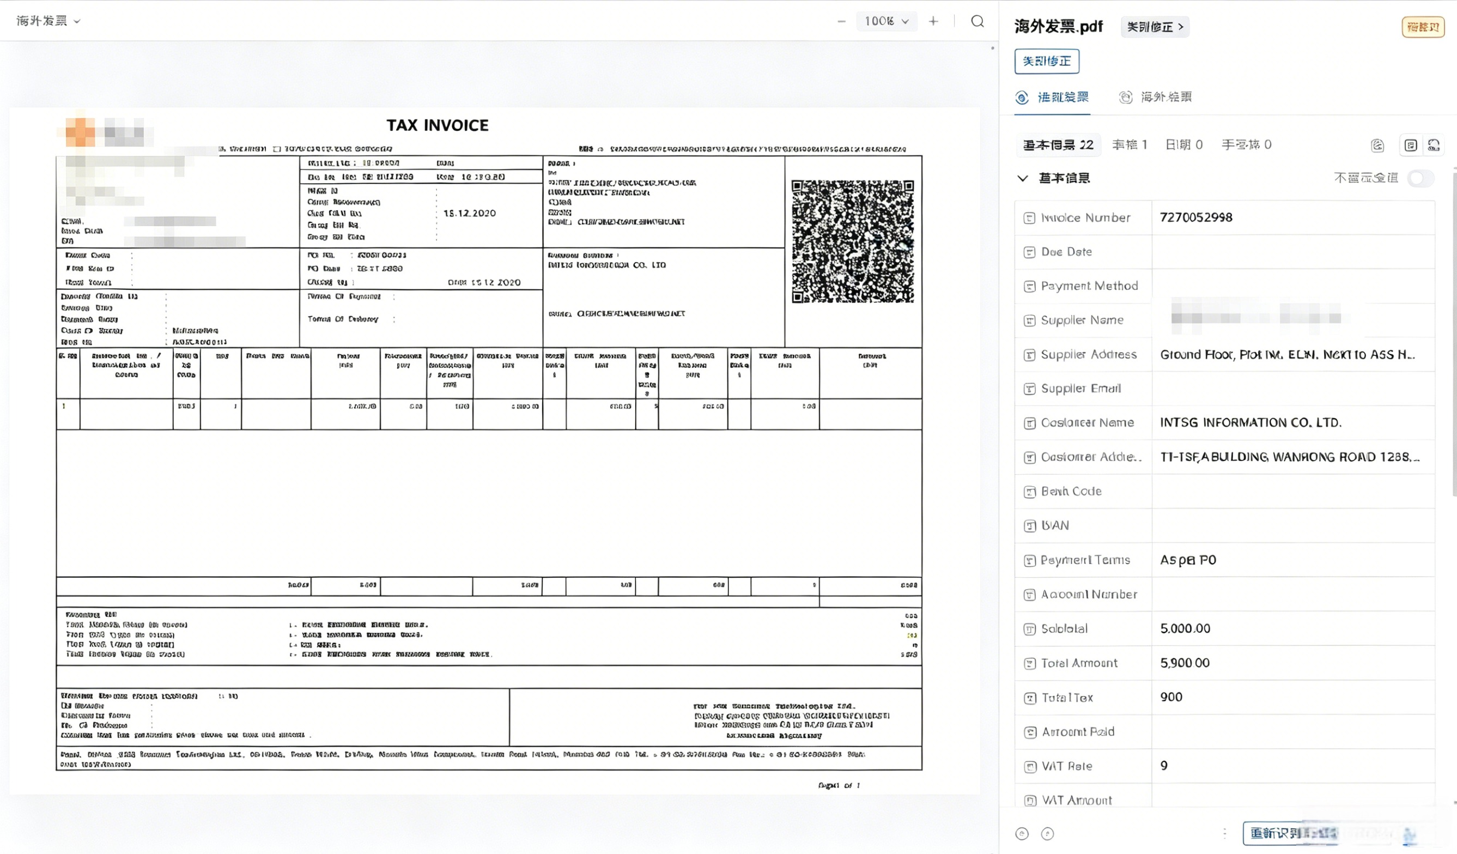Select the 基本信息 22 tab
This screenshot has width=1457, height=854.
[x=1058, y=145]
